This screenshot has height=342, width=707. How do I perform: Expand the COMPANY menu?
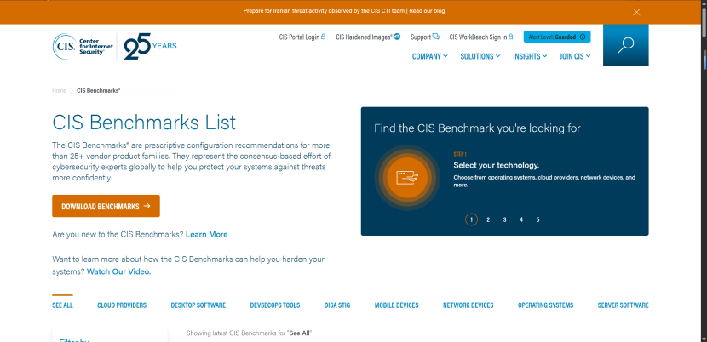pyautogui.click(x=429, y=56)
